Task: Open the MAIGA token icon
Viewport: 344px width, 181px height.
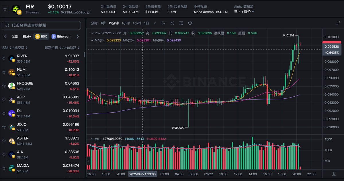Action: click(x=11, y=168)
